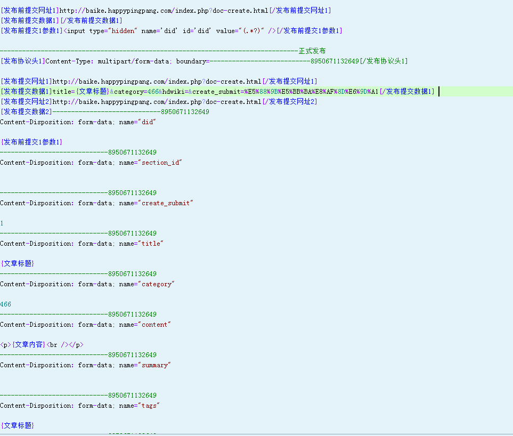Click the standalone 466 value line

(x=5, y=304)
